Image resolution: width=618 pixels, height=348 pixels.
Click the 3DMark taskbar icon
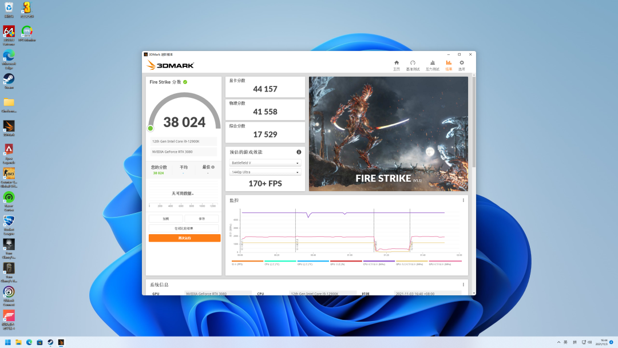coord(61,342)
